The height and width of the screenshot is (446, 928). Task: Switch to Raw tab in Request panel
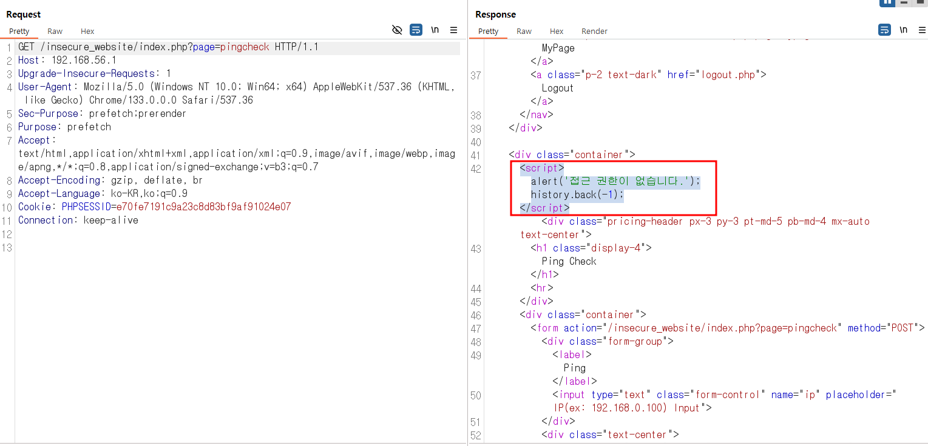point(55,31)
